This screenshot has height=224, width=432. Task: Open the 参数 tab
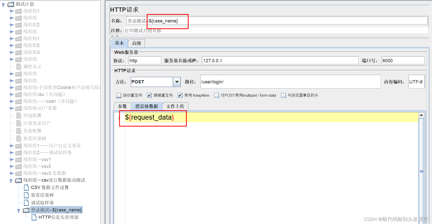[x=122, y=106]
